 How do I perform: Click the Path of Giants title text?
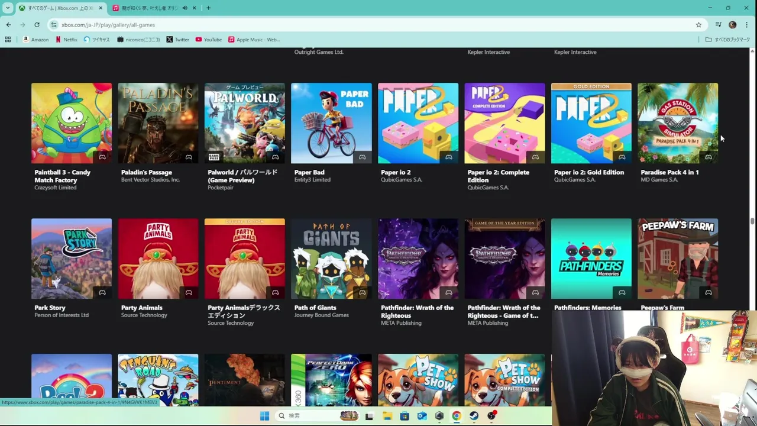[x=315, y=308]
